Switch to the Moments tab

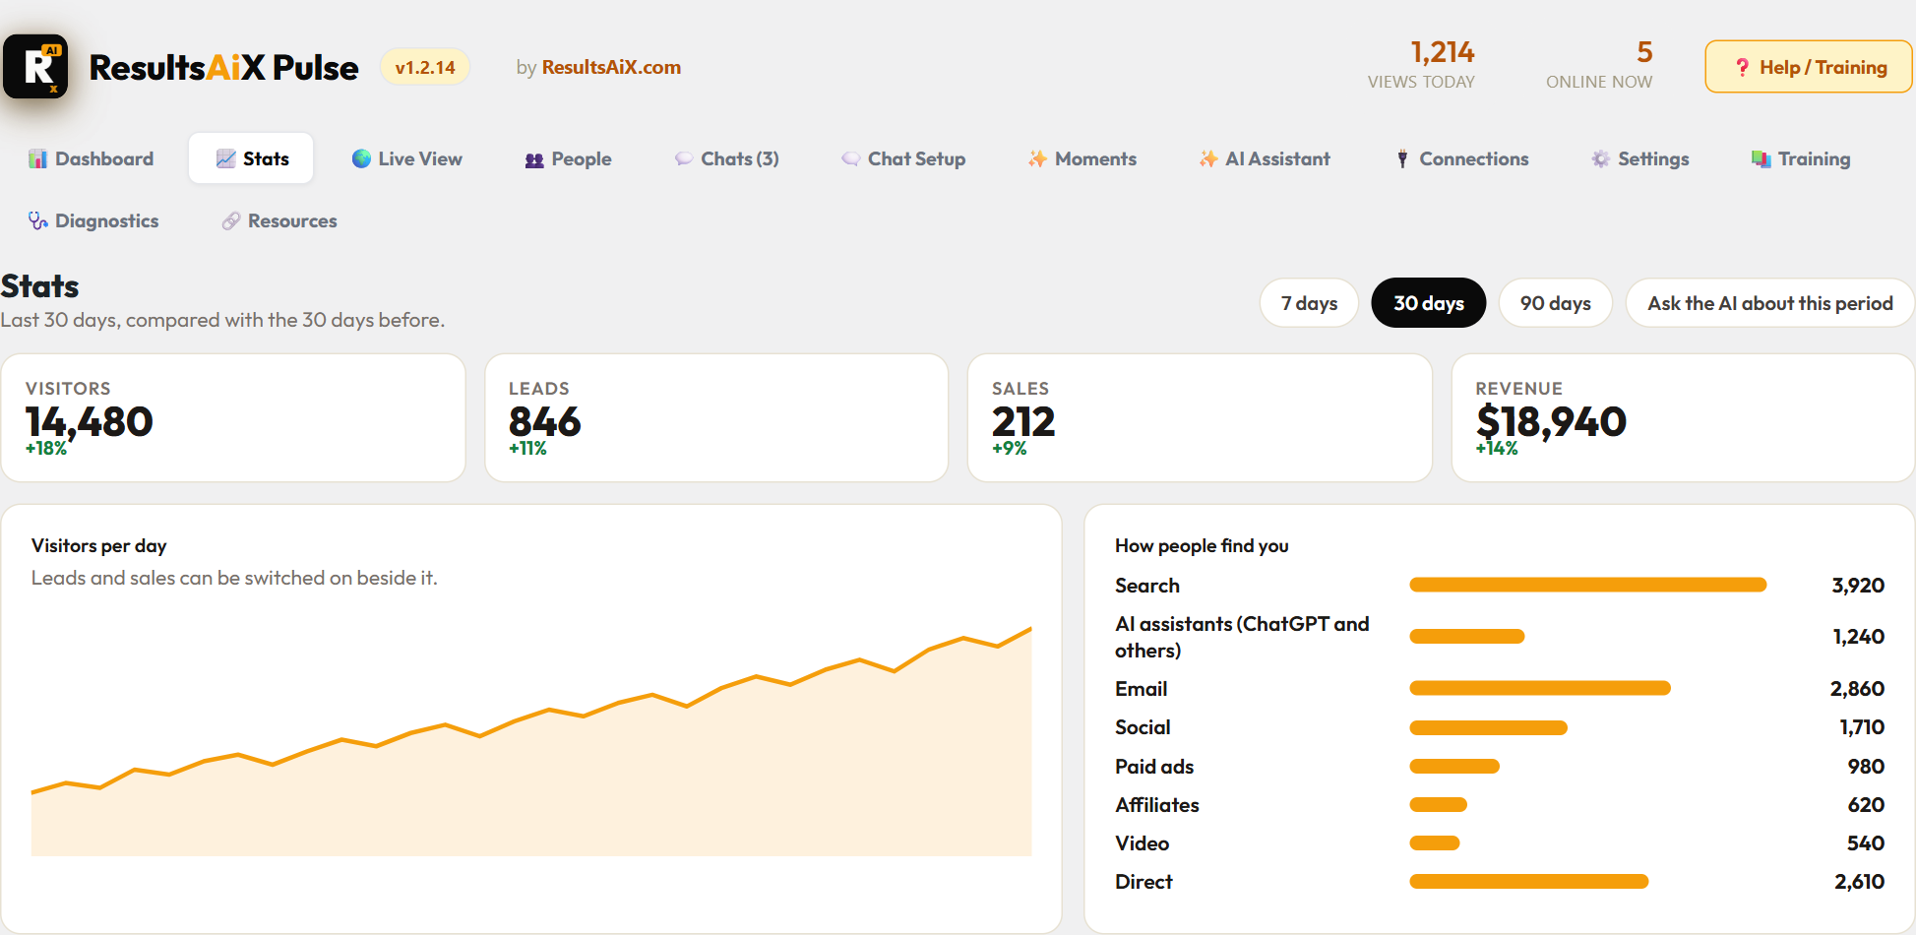click(x=1082, y=158)
